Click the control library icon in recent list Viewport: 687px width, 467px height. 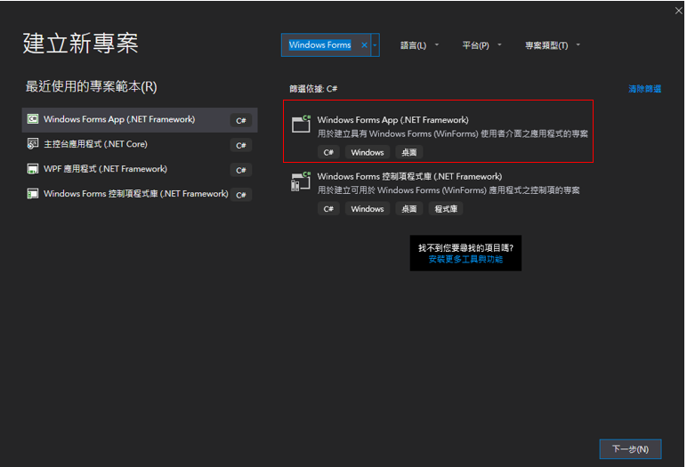tap(33, 194)
